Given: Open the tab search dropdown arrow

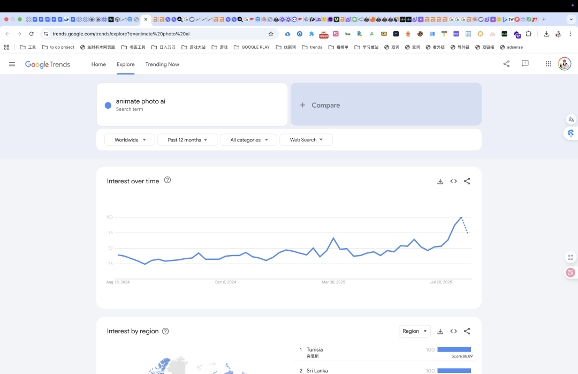Looking at the screenshot, I should (x=572, y=19).
